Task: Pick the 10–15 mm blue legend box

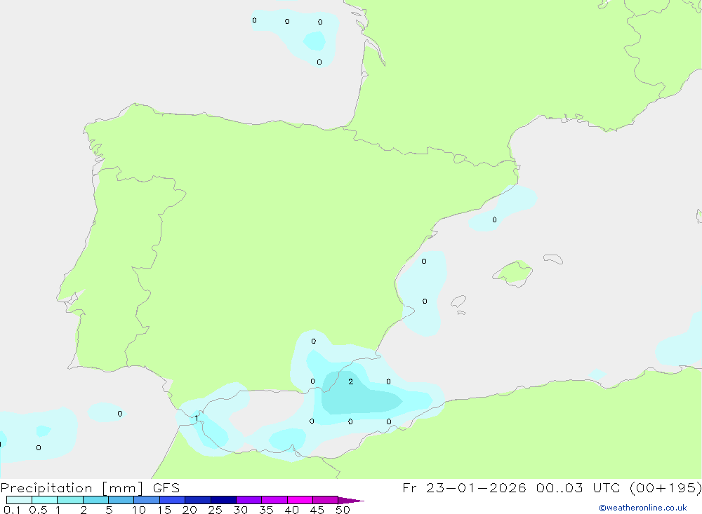Action: pyautogui.click(x=147, y=500)
